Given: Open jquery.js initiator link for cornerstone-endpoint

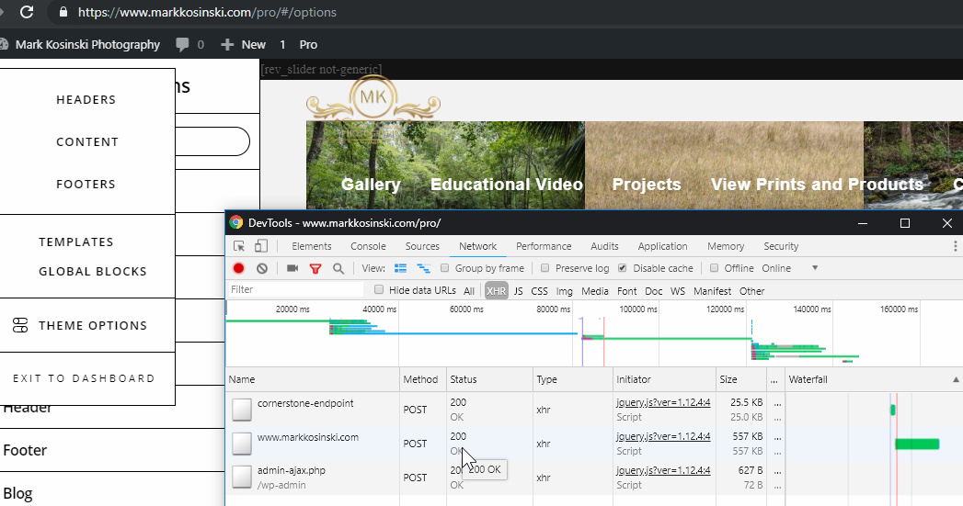Looking at the screenshot, I should click(663, 403).
